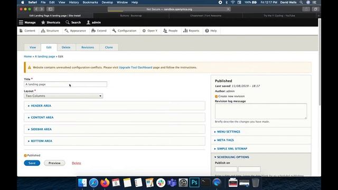Open the People admin section
Viewport: 338px width, 190px height.
coord(170,31)
